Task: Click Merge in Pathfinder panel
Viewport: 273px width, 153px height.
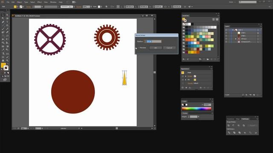Action: 240,133
